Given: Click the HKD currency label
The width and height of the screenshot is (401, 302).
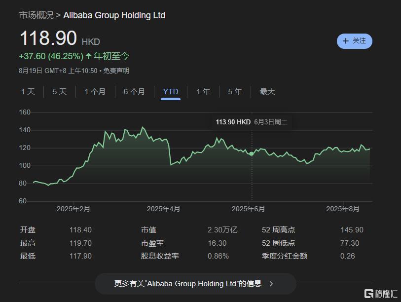Looking at the screenshot, I should [91, 42].
